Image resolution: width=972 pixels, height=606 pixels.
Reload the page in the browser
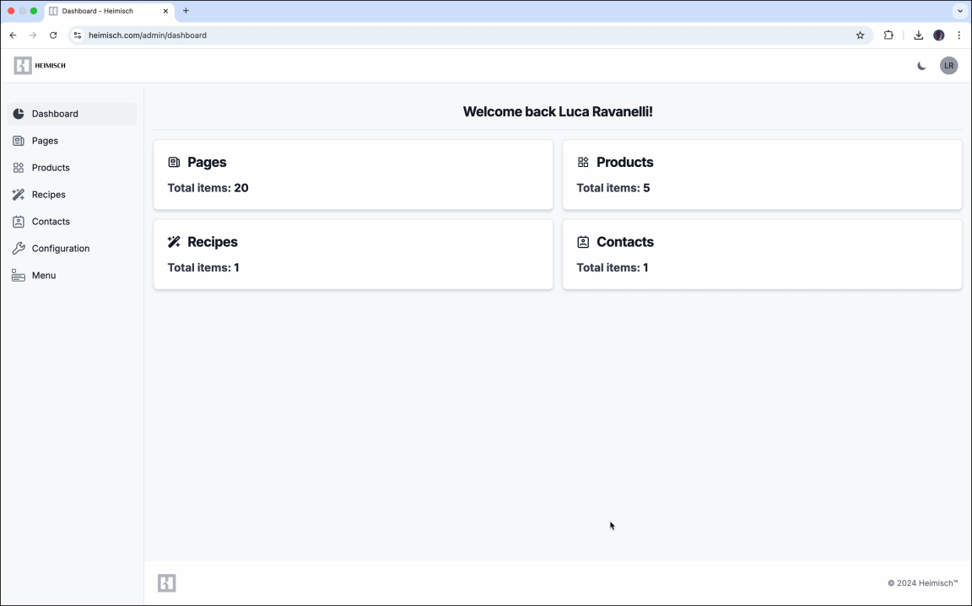coord(53,35)
